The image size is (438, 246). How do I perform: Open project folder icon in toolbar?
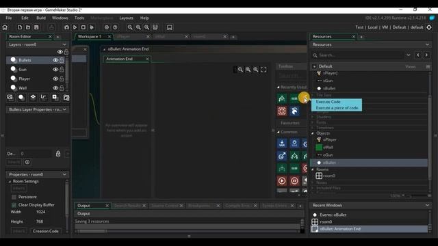(x=28, y=27)
